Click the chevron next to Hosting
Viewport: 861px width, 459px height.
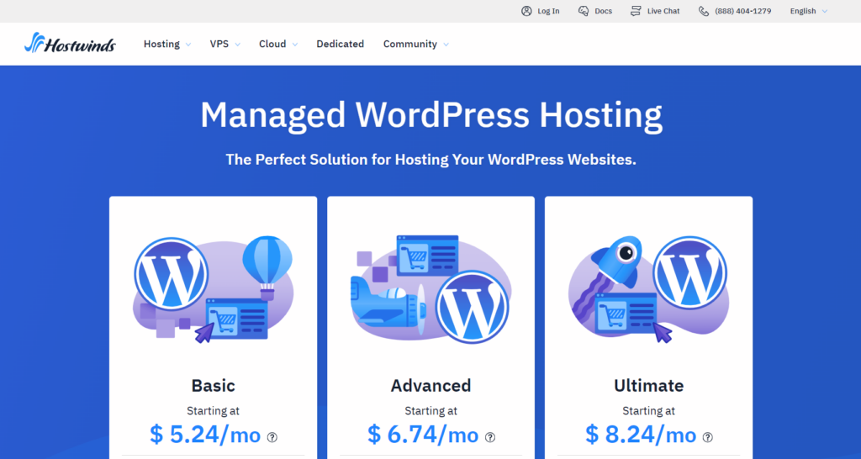tap(188, 45)
